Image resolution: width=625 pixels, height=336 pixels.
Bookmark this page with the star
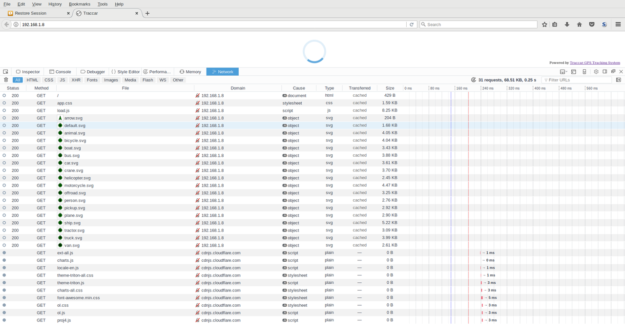pos(544,24)
